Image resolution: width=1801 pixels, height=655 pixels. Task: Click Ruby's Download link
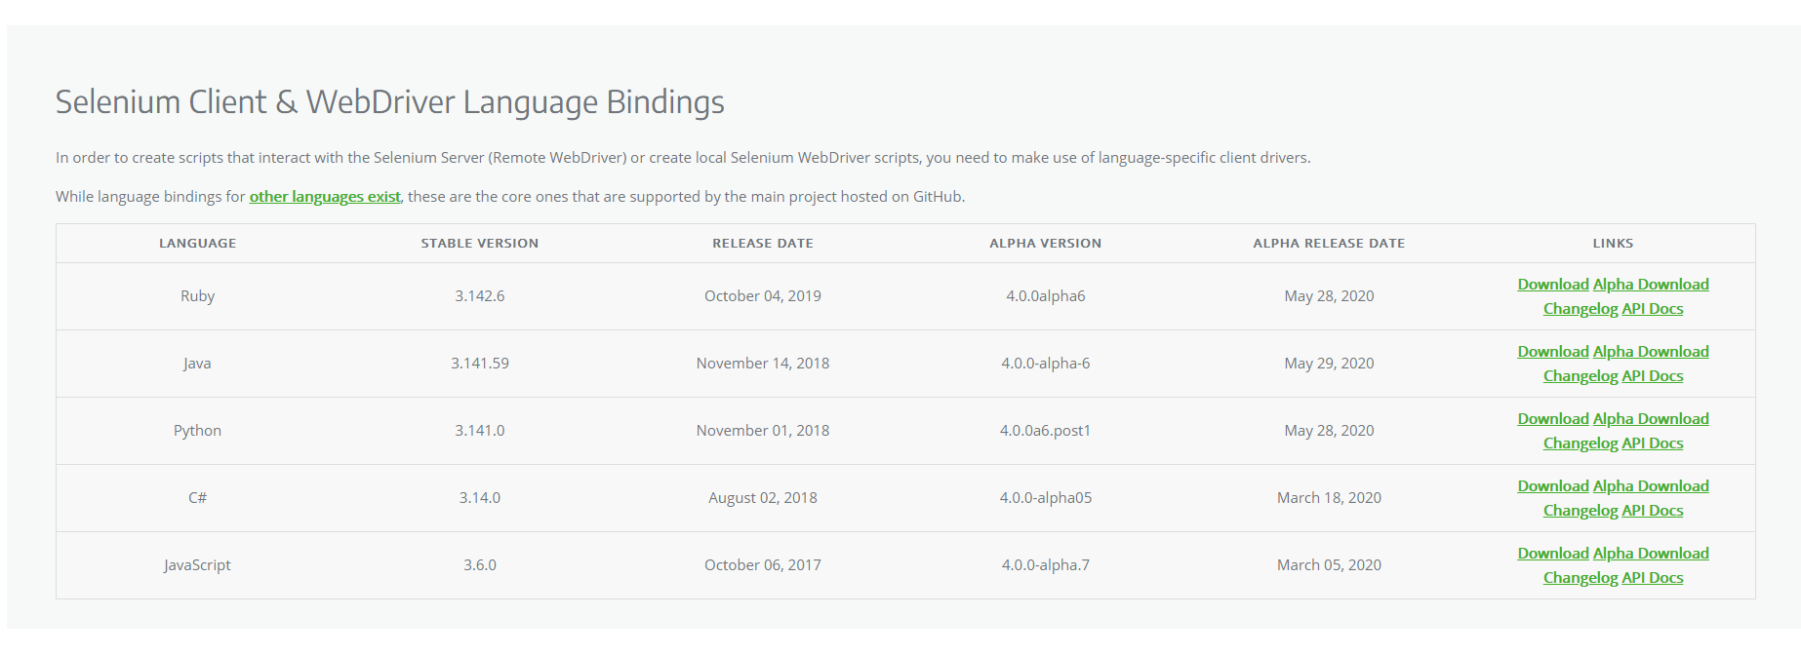click(x=1552, y=285)
